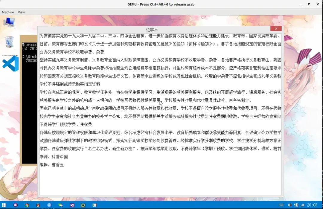323x209 pixels.
Task: Launch Chrome from the taskbar
Action: pyautogui.click(x=27, y=205)
